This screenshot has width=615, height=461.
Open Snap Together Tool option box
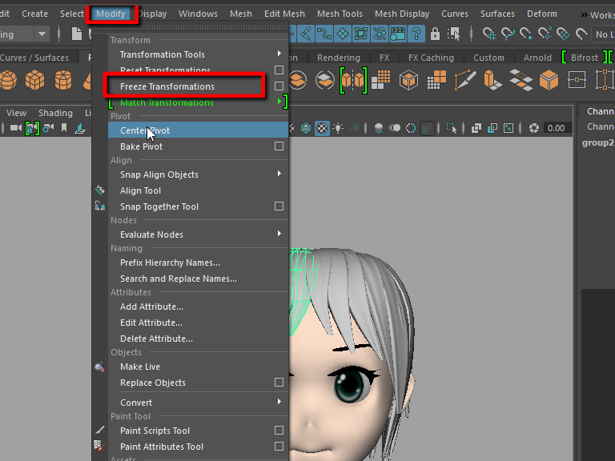pyautogui.click(x=279, y=206)
